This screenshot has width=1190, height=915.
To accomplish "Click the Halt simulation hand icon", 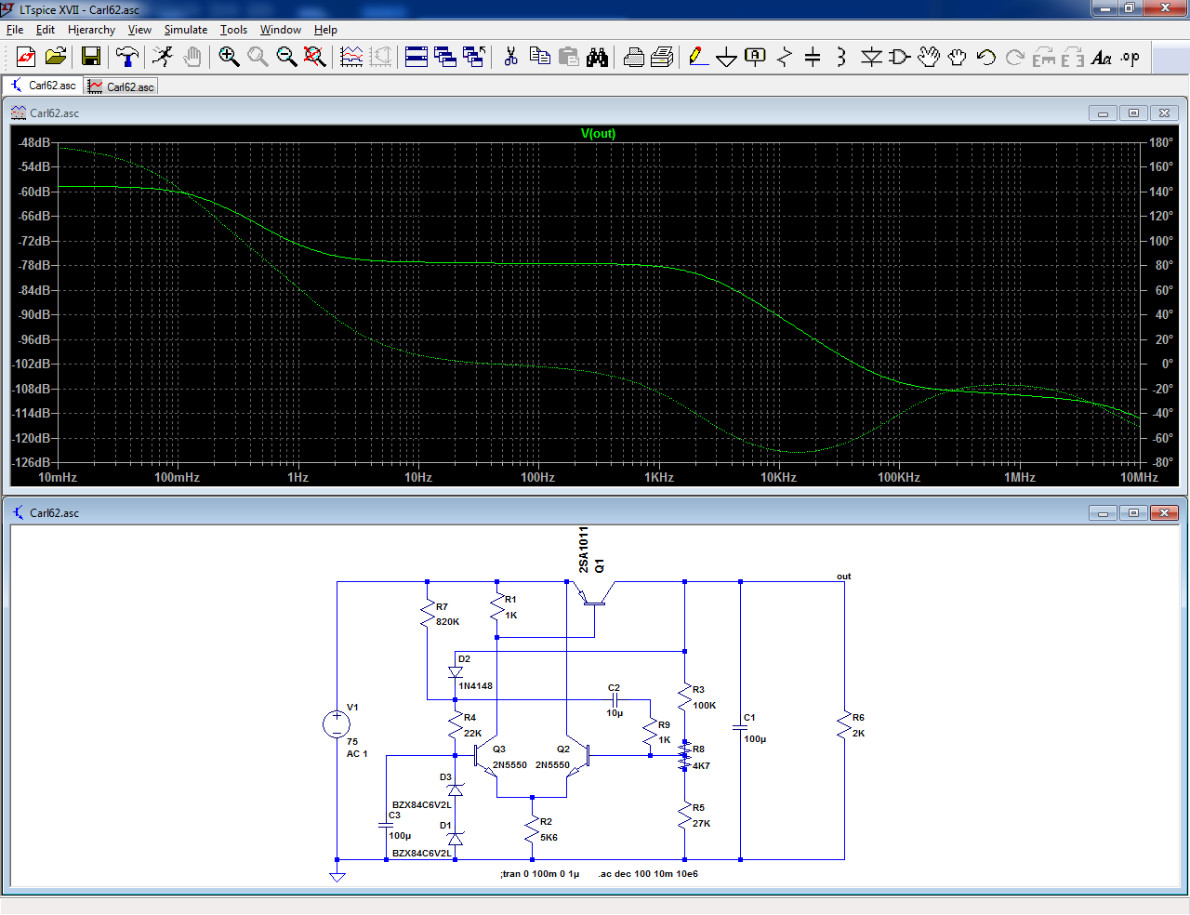I will point(192,58).
